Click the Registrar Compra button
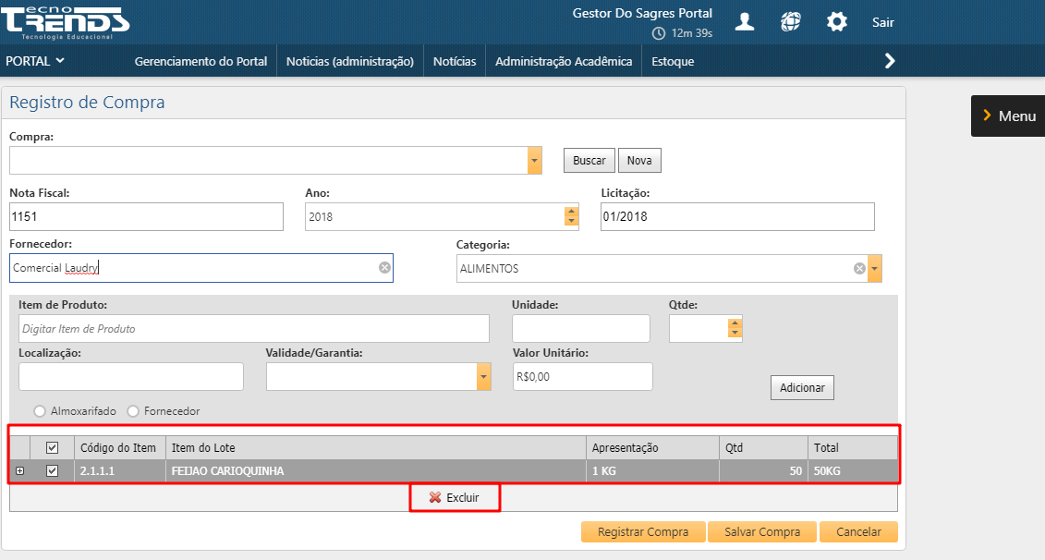This screenshot has width=1045, height=560. click(x=643, y=532)
